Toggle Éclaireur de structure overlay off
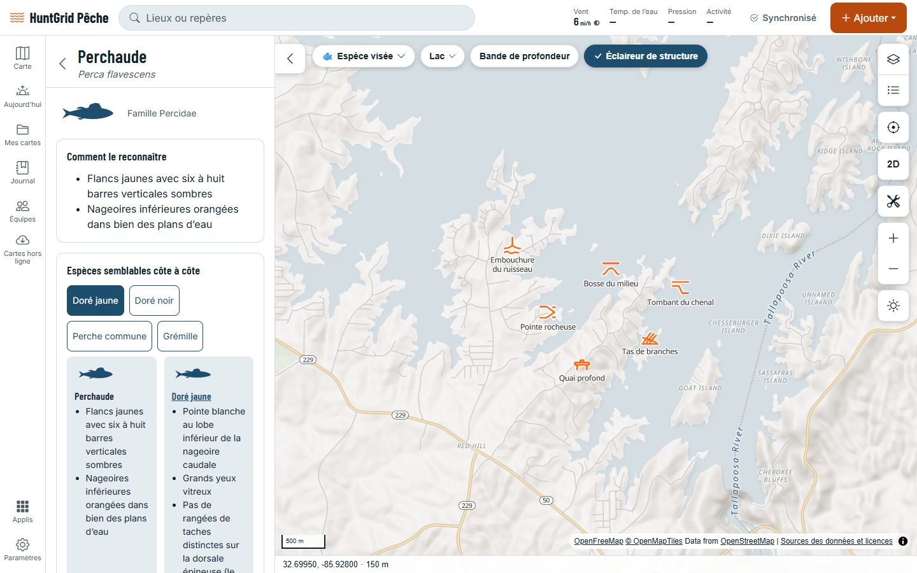 point(646,56)
